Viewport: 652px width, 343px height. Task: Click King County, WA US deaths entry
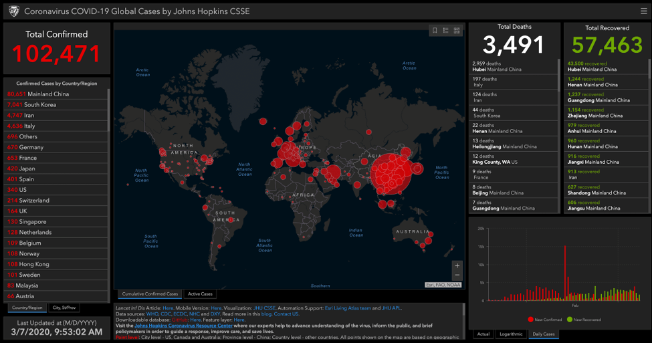(513, 159)
